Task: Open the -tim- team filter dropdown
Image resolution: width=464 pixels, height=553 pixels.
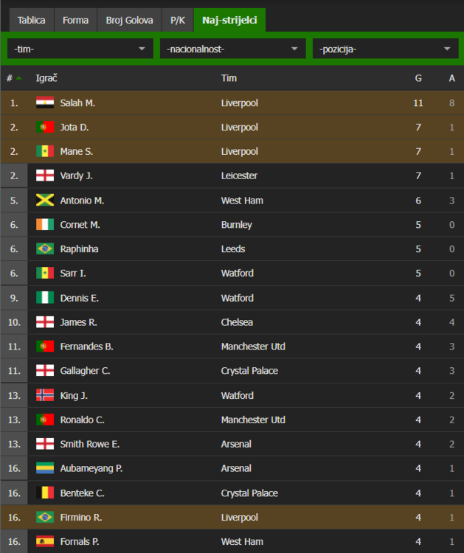Action: [x=80, y=49]
